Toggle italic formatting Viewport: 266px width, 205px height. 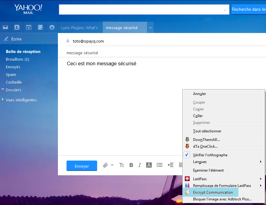(140, 165)
